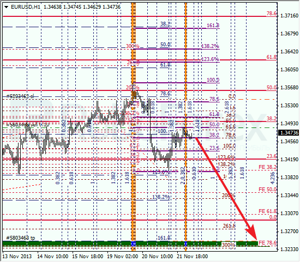Select the 1.37160 price scale value
Screen dimensions: 300x262
pos(289,16)
